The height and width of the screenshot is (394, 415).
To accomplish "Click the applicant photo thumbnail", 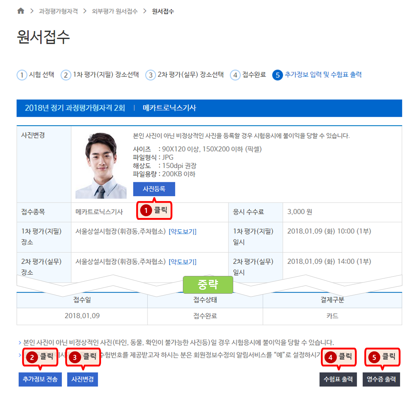I will tap(101, 165).
